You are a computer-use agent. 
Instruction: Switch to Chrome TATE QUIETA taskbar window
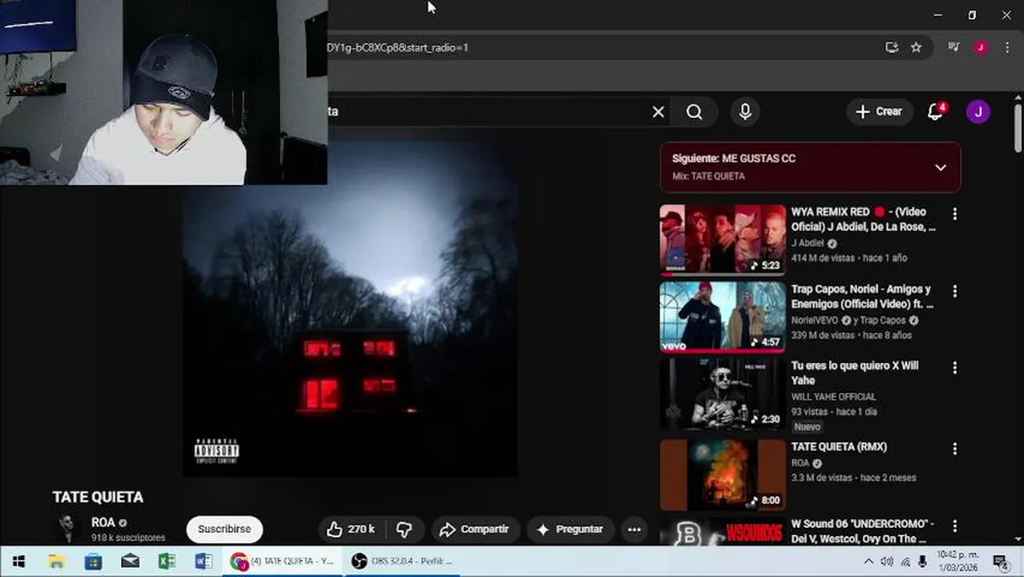283,561
